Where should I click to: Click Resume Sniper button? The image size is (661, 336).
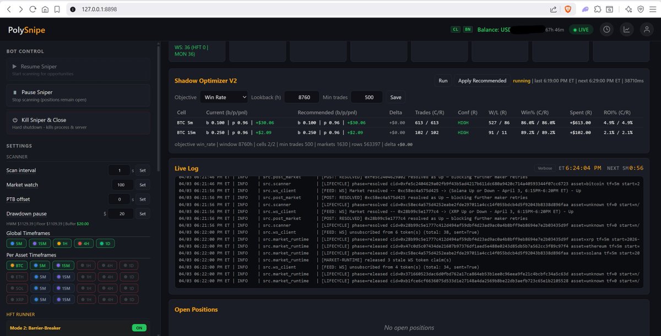tap(78, 69)
